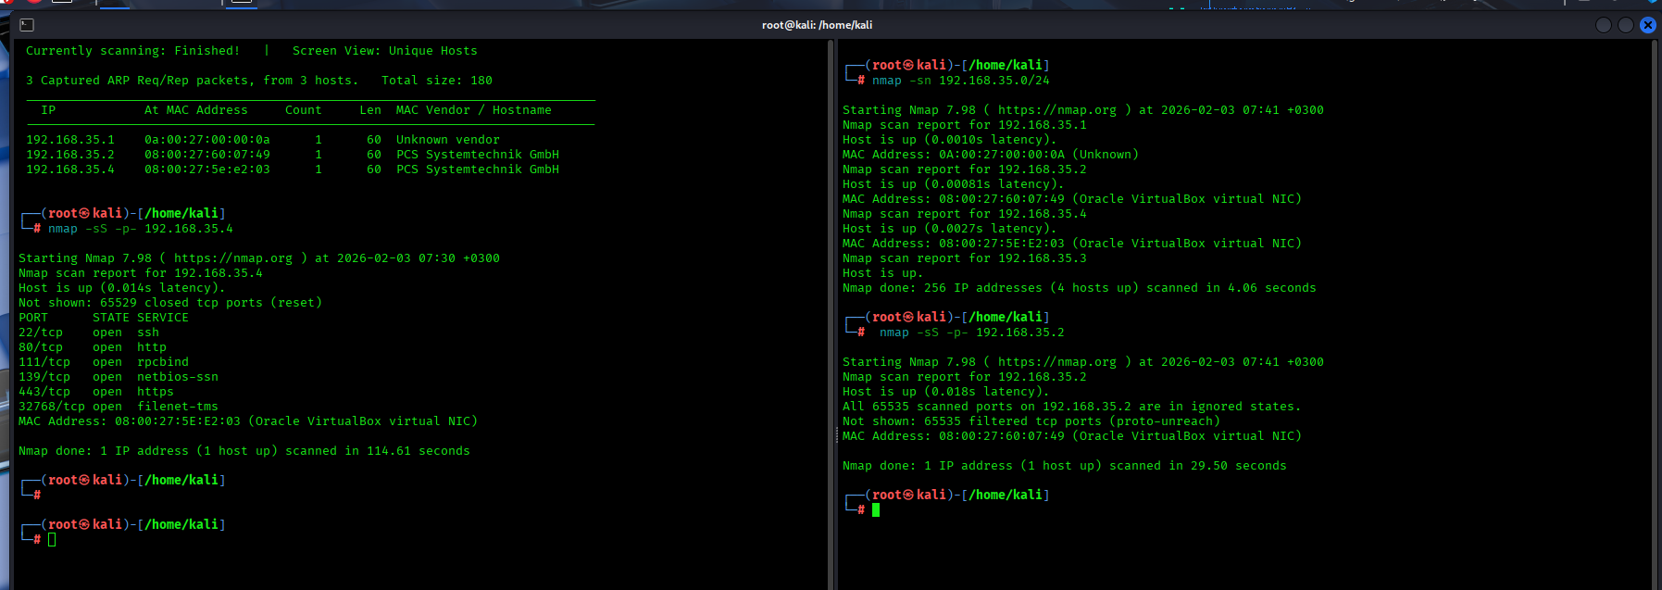Click the 'nmap -sn 192.168.35.0/24' command
Screen dimensions: 1662x590
pyautogui.click(x=960, y=81)
